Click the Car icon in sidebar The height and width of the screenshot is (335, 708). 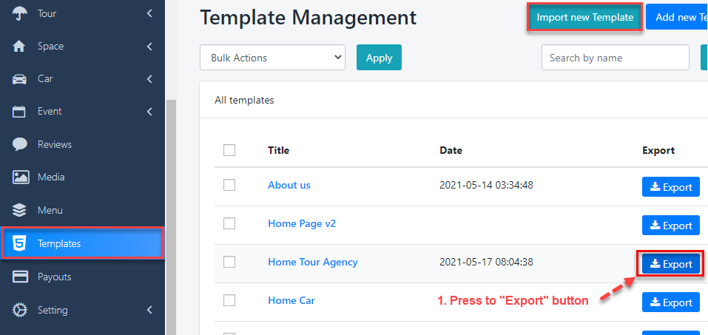(20, 78)
